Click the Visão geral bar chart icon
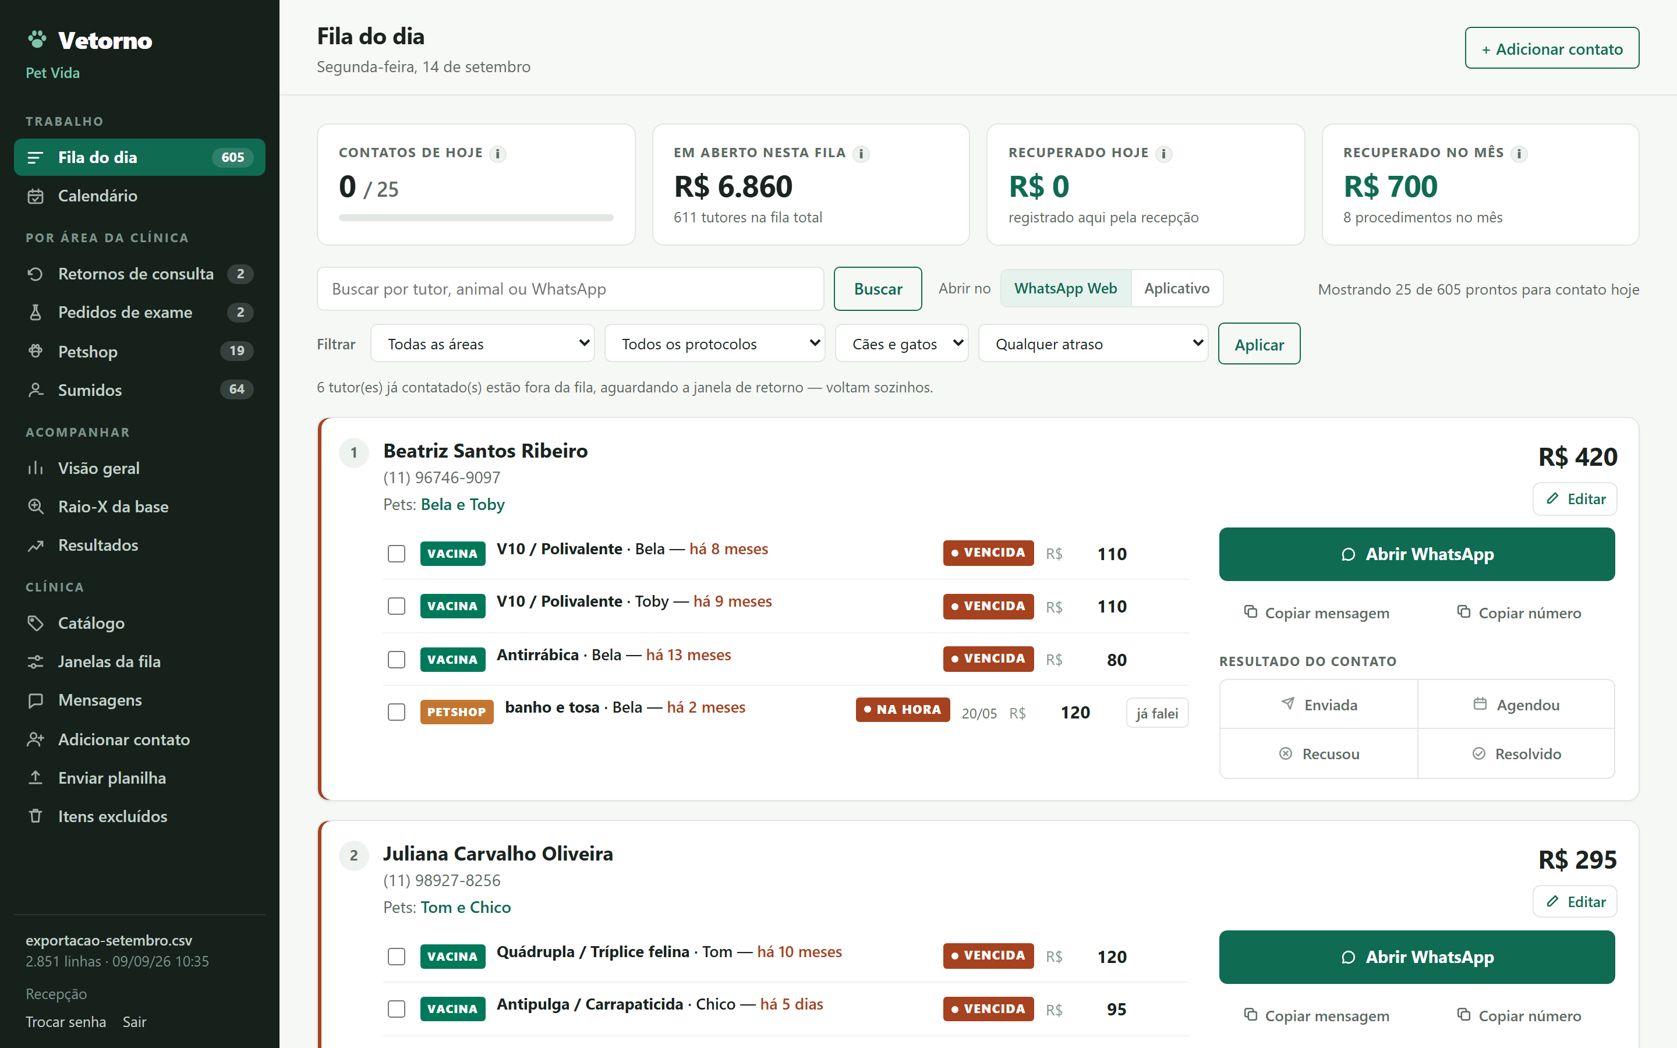The width and height of the screenshot is (1677, 1048). click(36, 469)
